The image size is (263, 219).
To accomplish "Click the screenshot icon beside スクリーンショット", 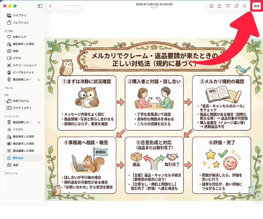I will click(9, 65).
